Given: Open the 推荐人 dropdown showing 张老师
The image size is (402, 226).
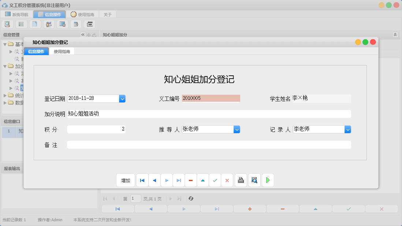Looking at the screenshot, I should click(237, 129).
